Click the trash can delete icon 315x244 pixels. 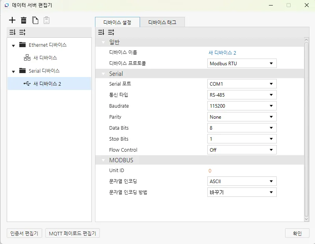pyautogui.click(x=24, y=20)
